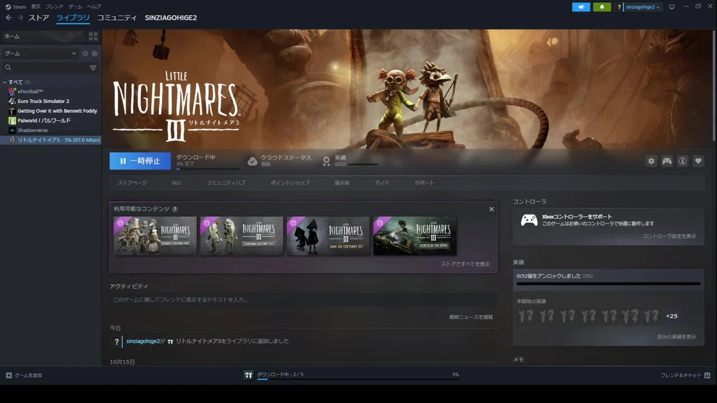Viewport: 717px width, 403px height.
Task: Open the Dark Six Costumes Set thumbnail
Action: click(328, 236)
